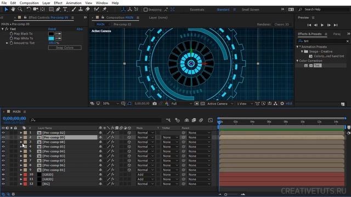Click Map White To color swatch

51,38
